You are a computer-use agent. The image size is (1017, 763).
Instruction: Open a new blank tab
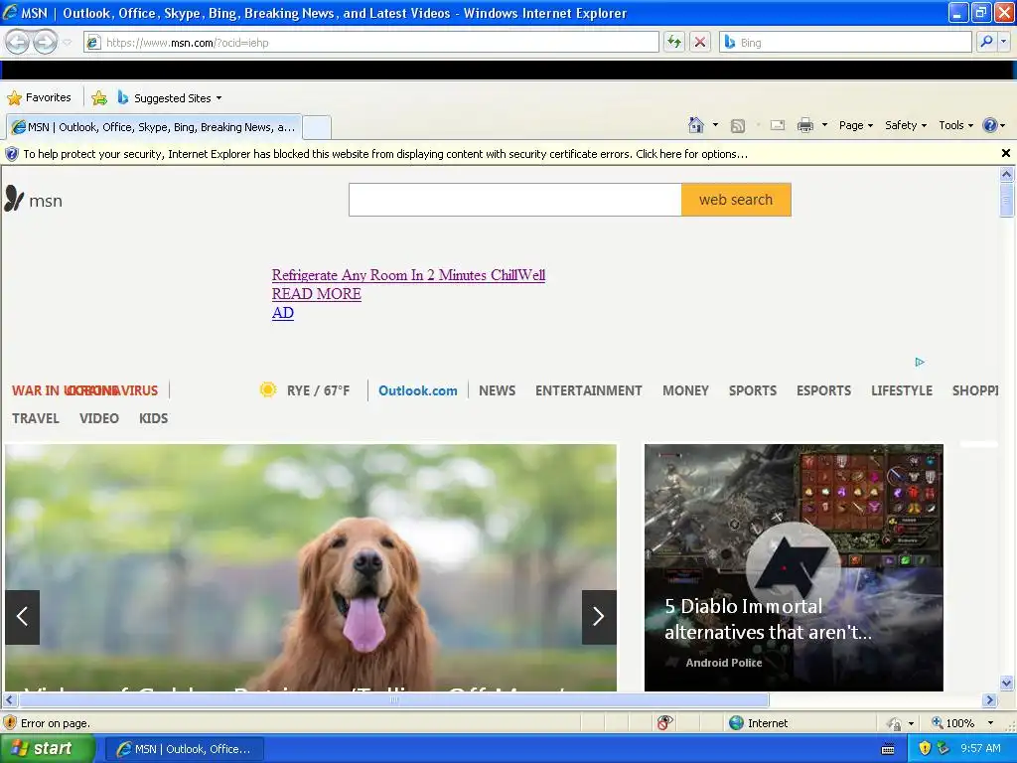pyautogui.click(x=317, y=127)
